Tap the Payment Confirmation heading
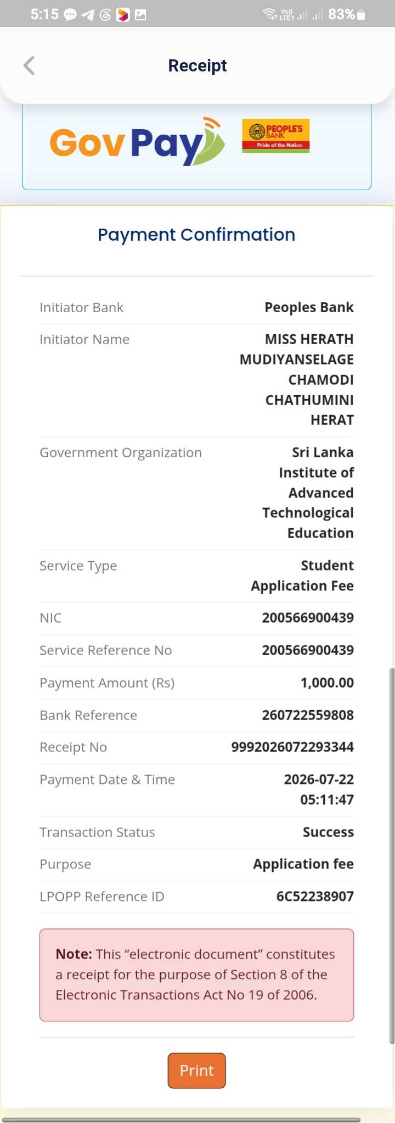 click(x=196, y=235)
